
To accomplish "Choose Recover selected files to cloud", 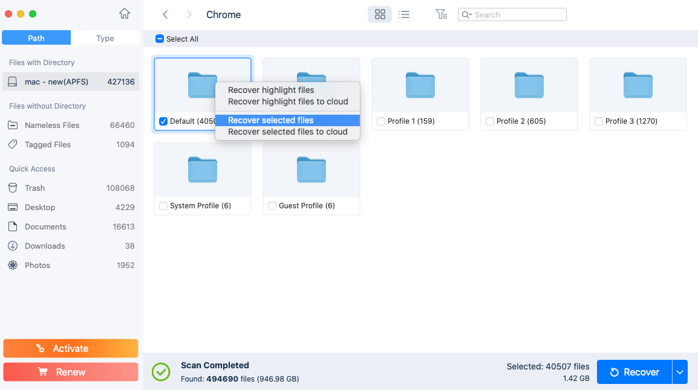I will [x=287, y=132].
